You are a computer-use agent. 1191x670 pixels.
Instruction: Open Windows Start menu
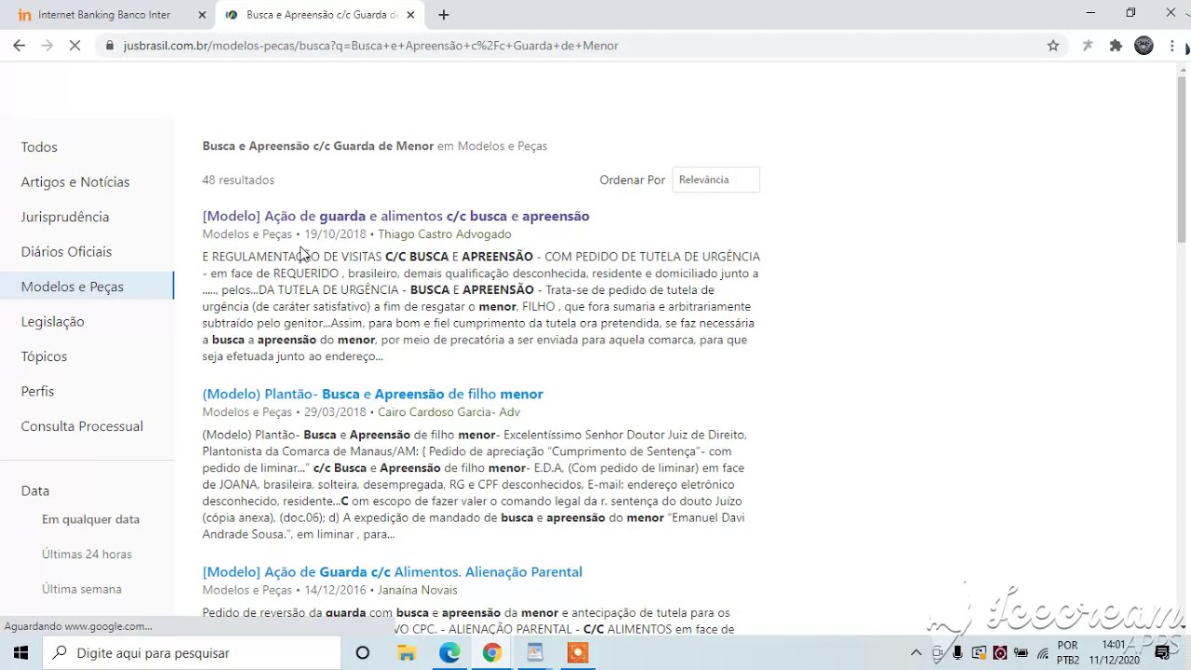point(20,652)
